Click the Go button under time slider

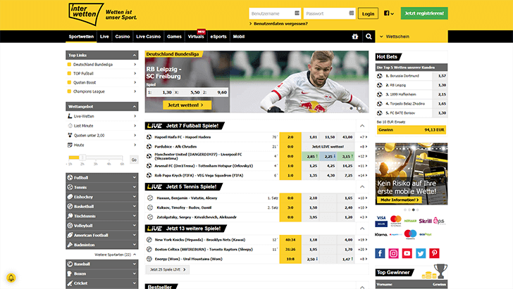(x=134, y=160)
